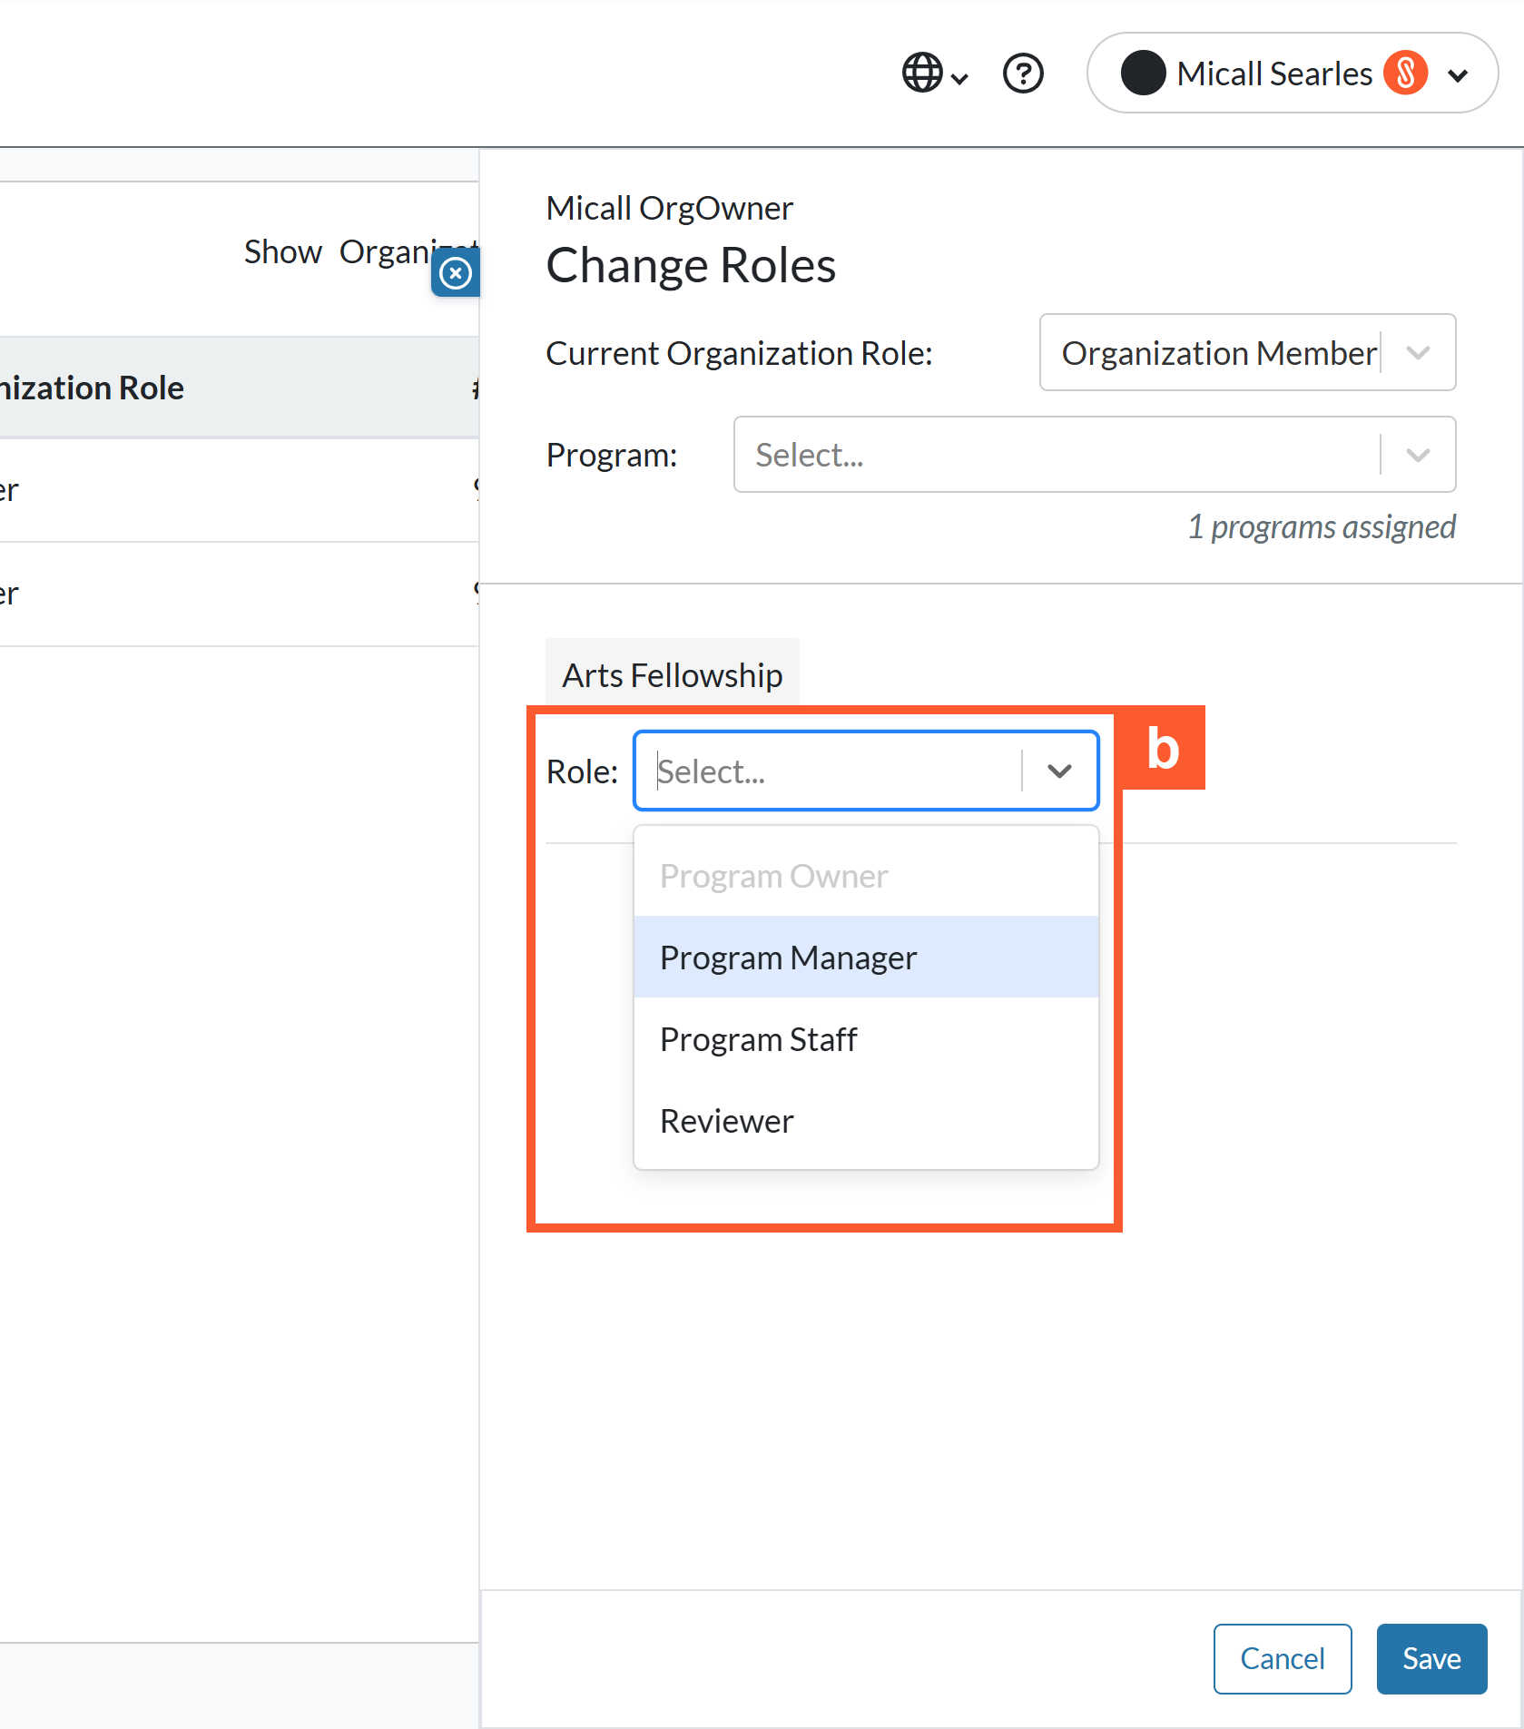1524x1729 pixels.
Task: Open the Organization Member role dropdown
Action: [1247, 353]
